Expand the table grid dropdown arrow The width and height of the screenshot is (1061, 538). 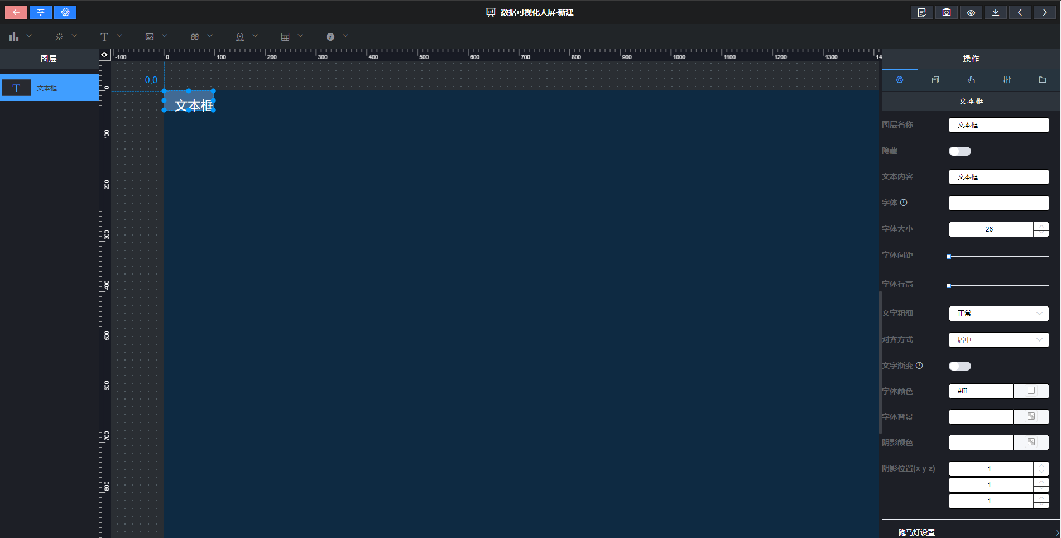[x=300, y=36]
